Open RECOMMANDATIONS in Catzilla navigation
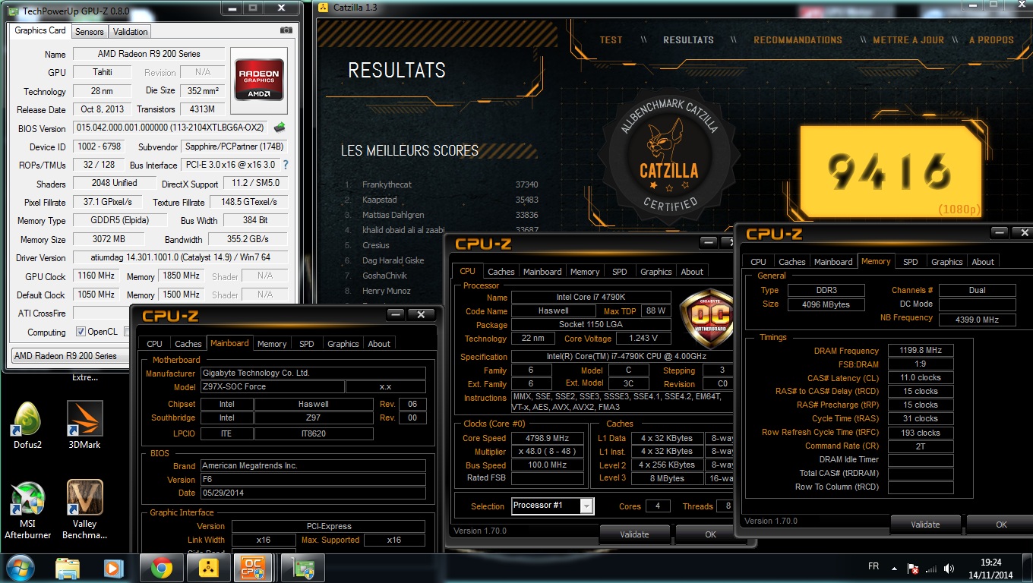 (x=798, y=40)
